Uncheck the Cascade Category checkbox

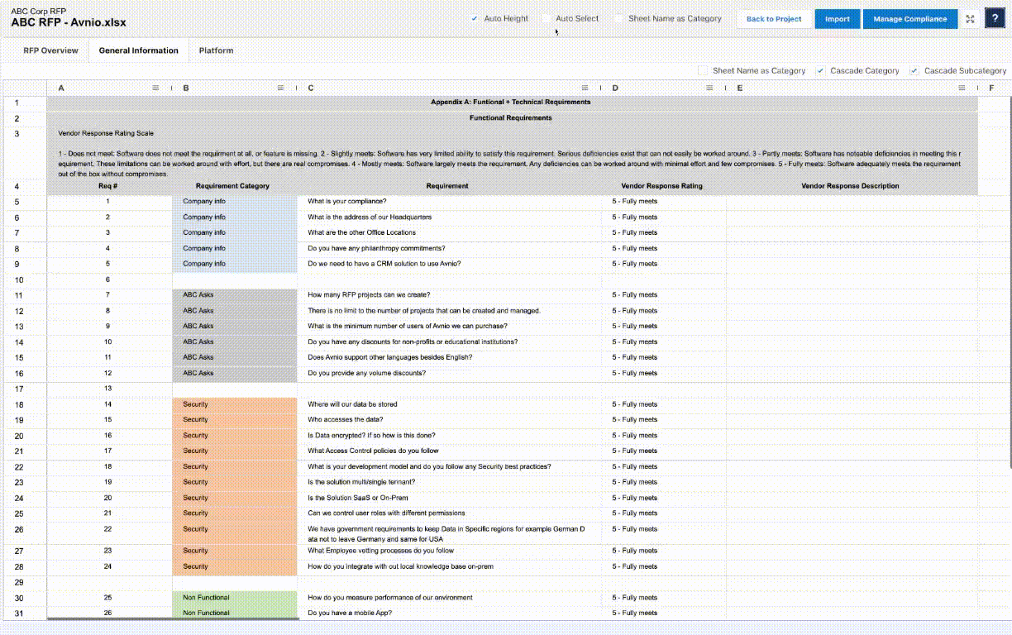[820, 71]
